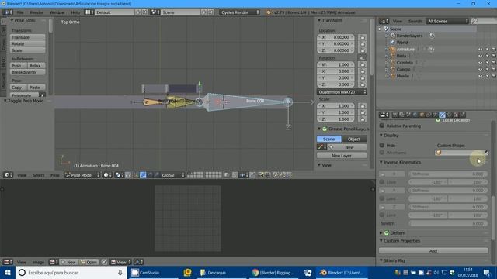Edit the X location value field
Viewport: 497px width, 279px height.
click(336, 37)
